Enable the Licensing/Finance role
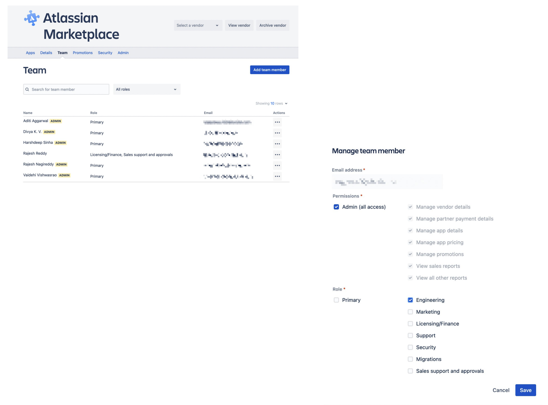 [x=410, y=324]
